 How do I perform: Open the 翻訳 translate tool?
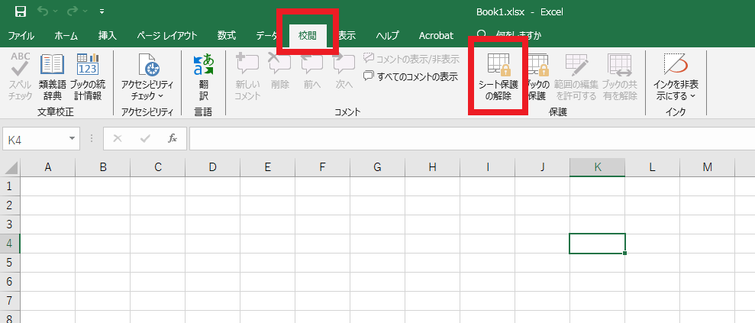coord(204,76)
